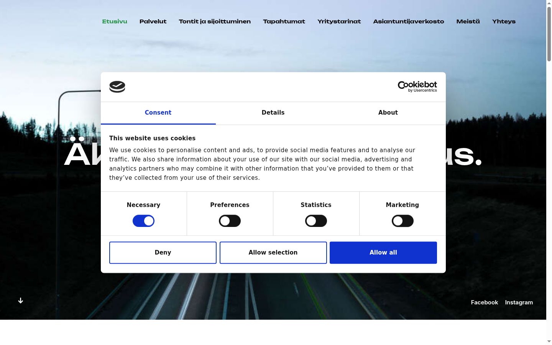
Task: Enable the Statistics cookies switch
Action: coord(316,221)
